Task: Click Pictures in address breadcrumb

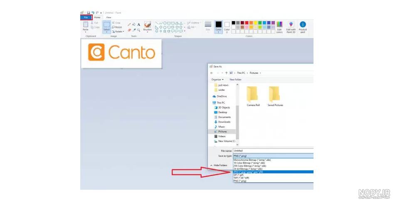Action: [x=254, y=73]
